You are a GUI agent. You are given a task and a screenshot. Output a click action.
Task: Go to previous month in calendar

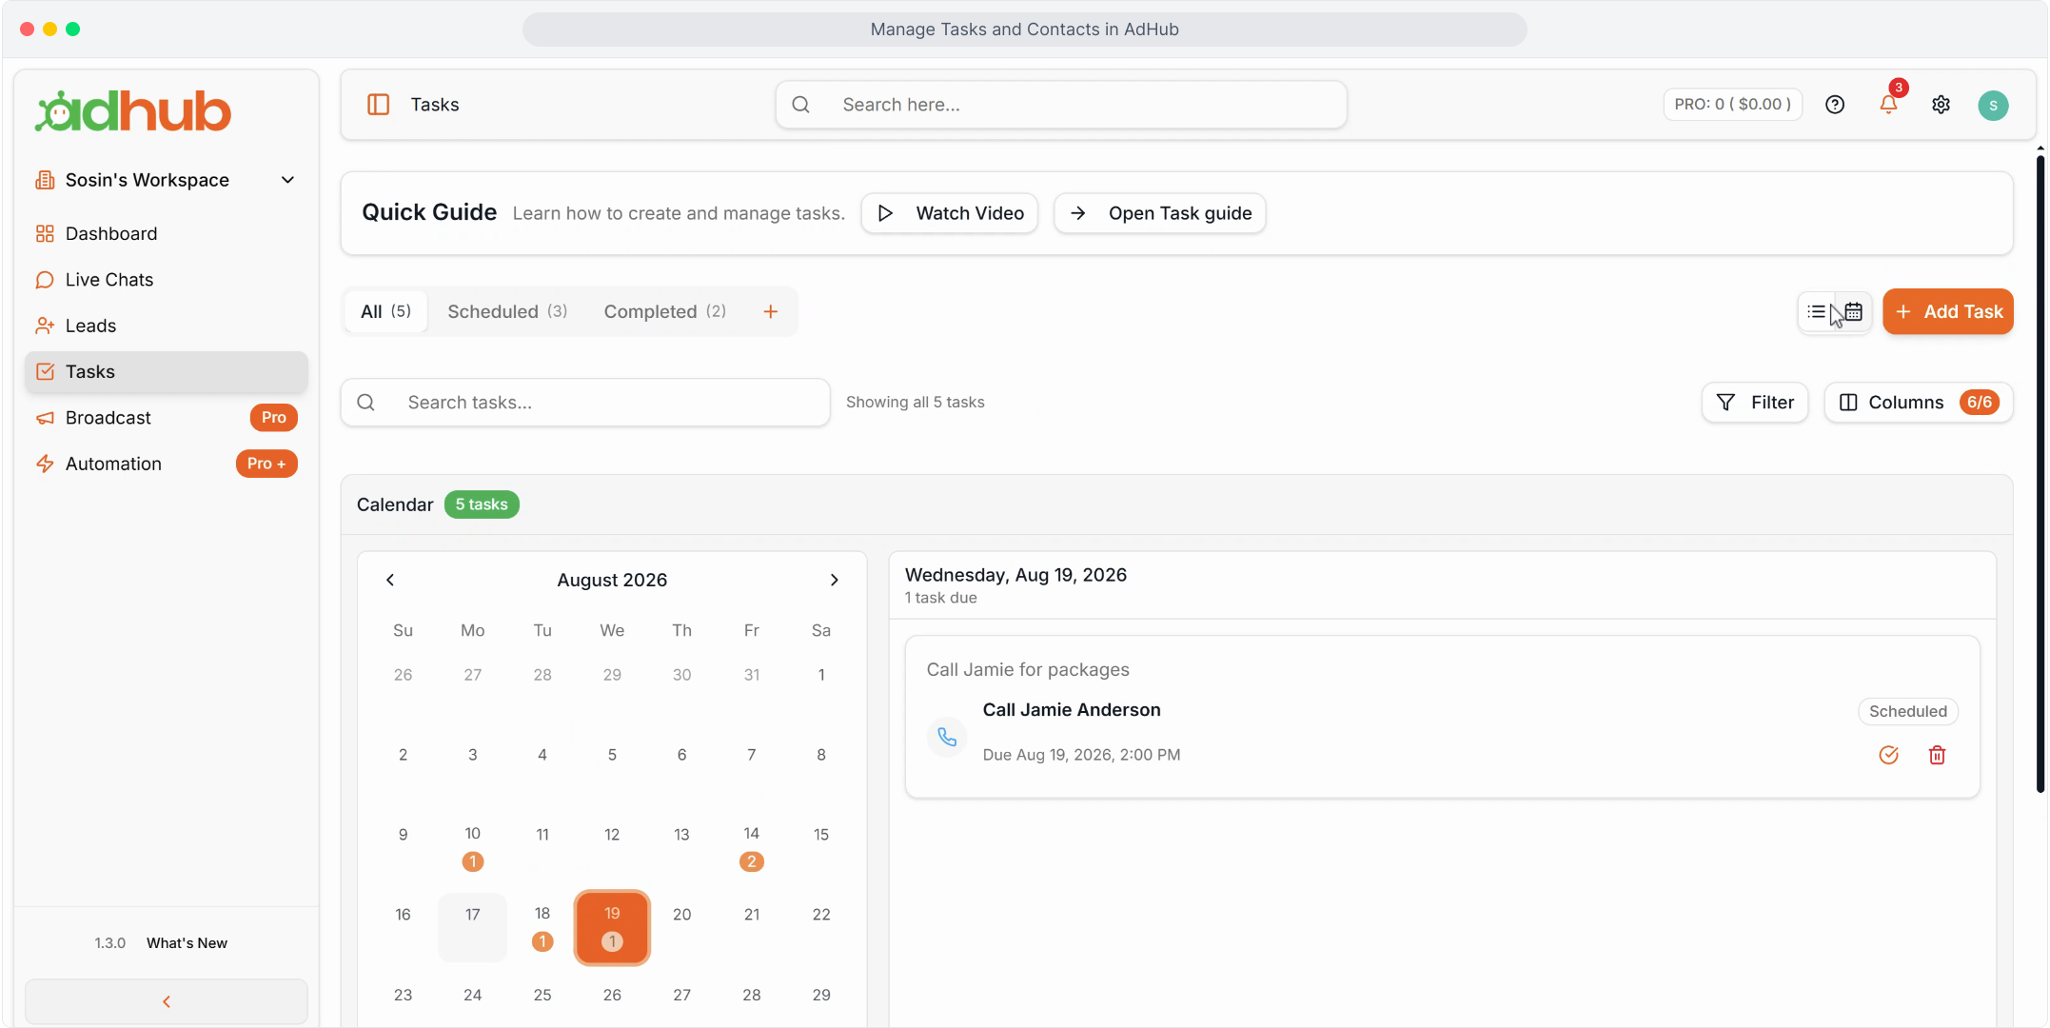click(390, 580)
